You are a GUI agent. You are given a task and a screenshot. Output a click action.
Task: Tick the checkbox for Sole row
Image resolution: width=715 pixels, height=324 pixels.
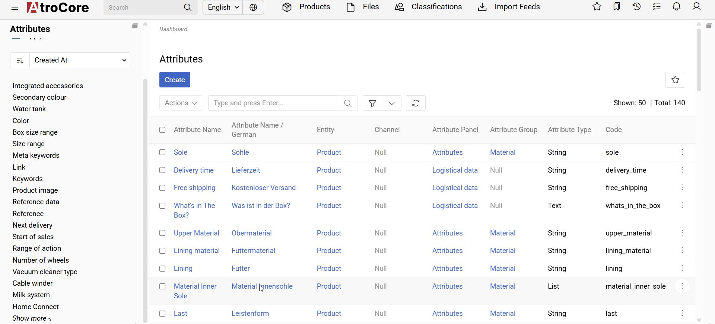pyautogui.click(x=162, y=153)
